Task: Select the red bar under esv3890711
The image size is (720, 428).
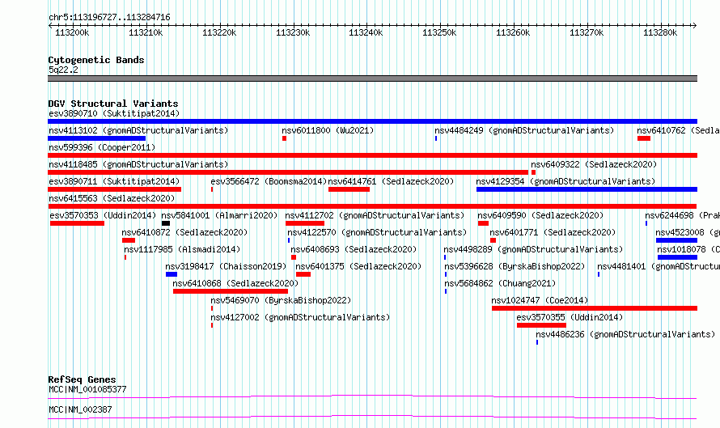Action: coord(114,189)
